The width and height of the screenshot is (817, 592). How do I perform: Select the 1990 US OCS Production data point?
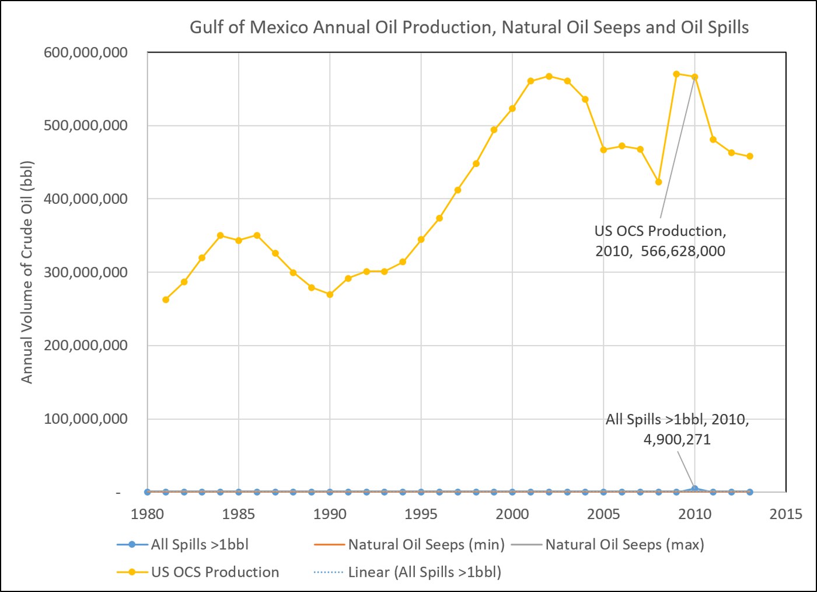tap(330, 295)
